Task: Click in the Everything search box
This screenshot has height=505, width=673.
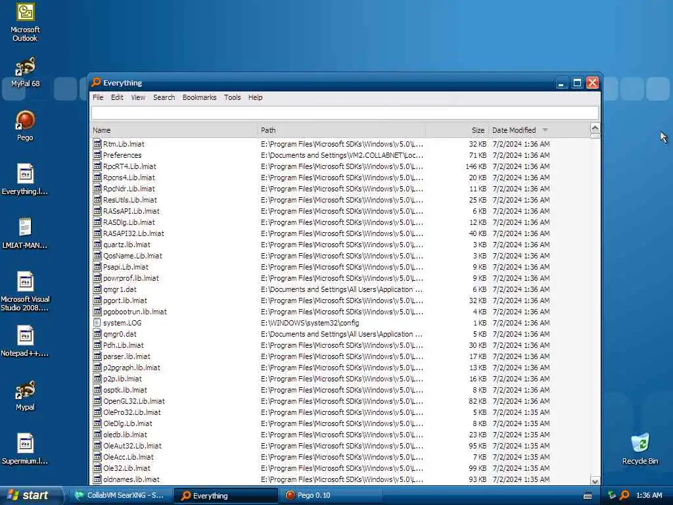Action: pyautogui.click(x=344, y=113)
